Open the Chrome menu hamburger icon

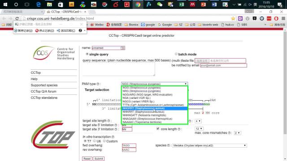click(283, 18)
